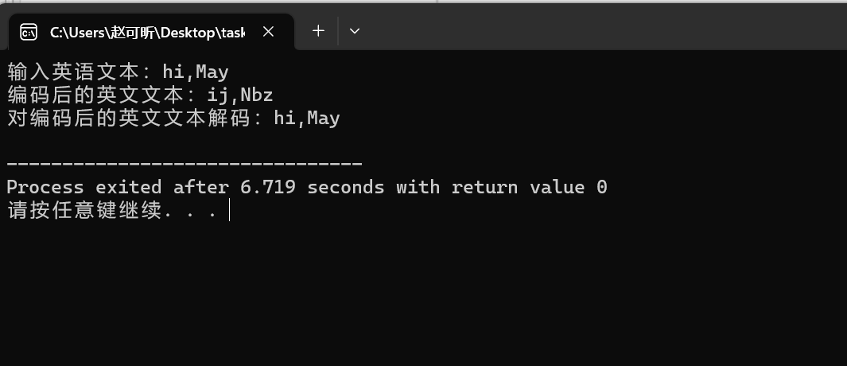This screenshot has height=366, width=847.
Task: Select the C:\Users\赵可昕\Desktop tab title
Action: (x=147, y=33)
